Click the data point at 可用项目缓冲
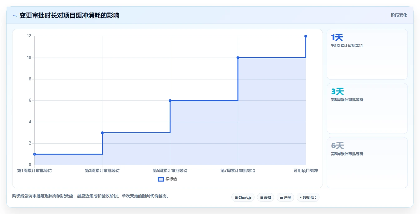Image resolution: width=420 pixels, height=214 pixels. [x=306, y=36]
